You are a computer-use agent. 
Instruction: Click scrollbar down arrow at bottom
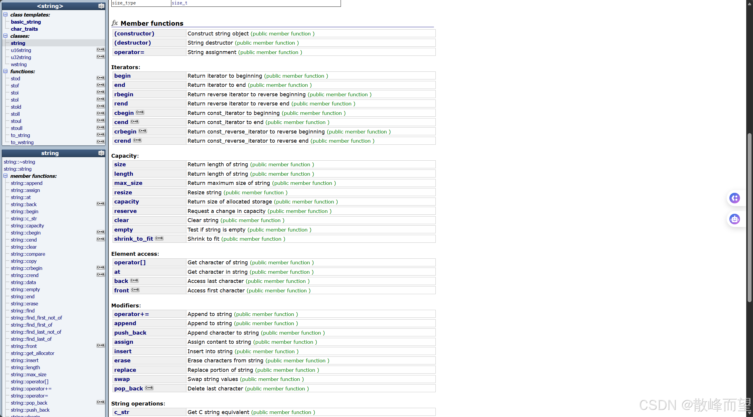pyautogui.click(x=749, y=413)
